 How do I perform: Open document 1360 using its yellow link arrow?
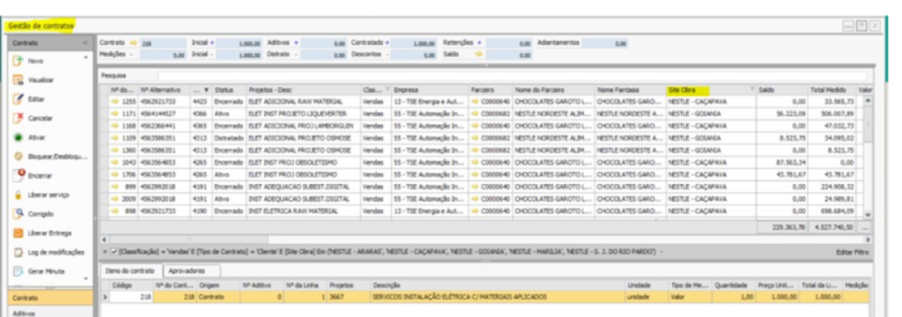point(115,150)
